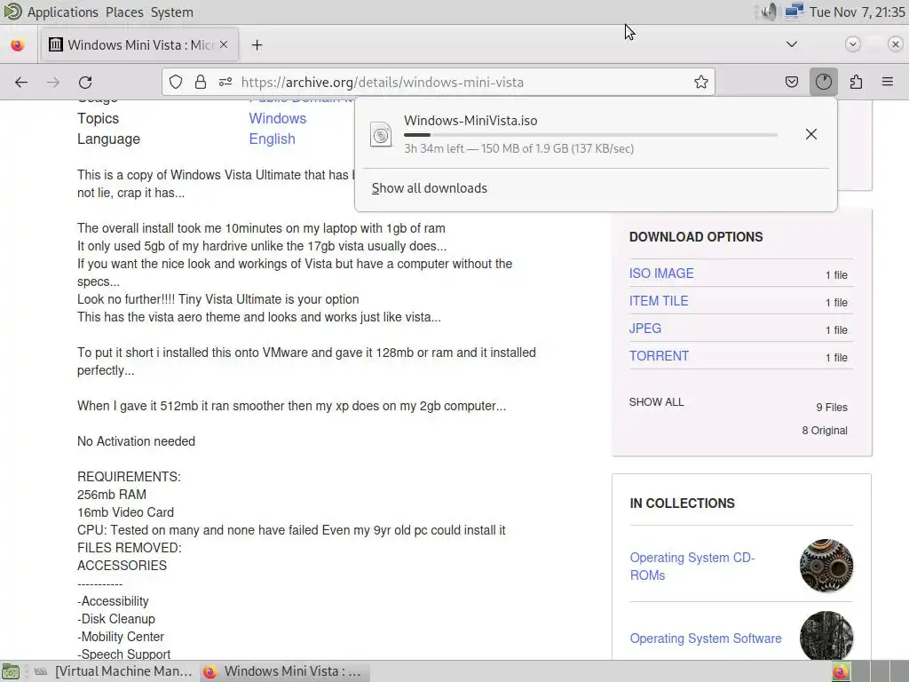Bookmark this page with star icon

[701, 83]
